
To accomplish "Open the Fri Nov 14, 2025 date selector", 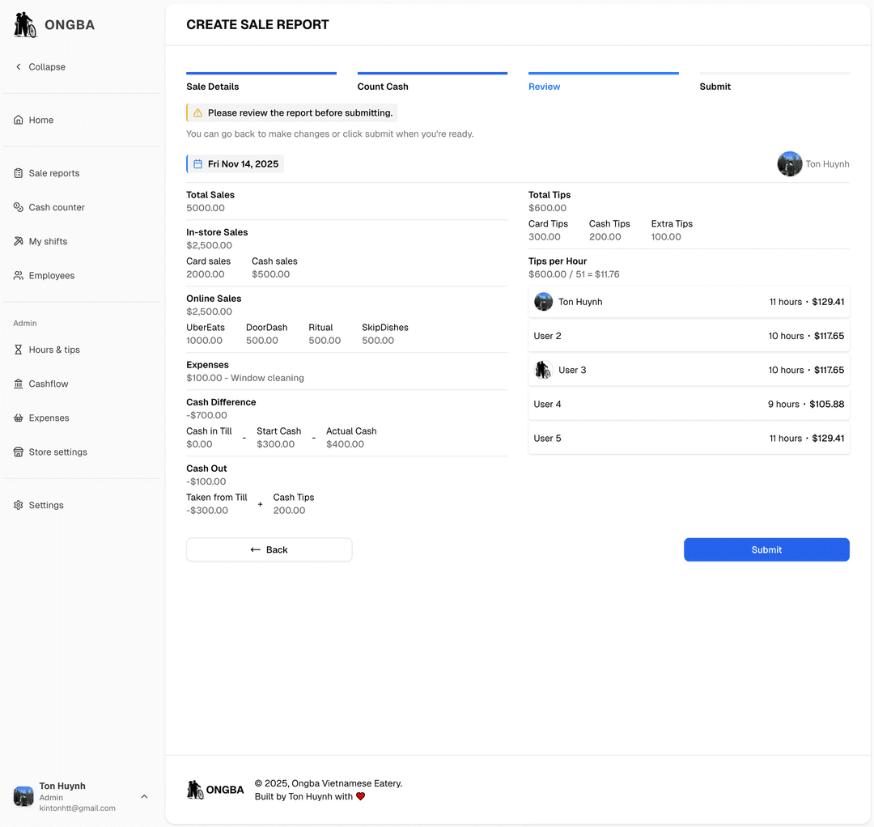I will click(x=235, y=163).
